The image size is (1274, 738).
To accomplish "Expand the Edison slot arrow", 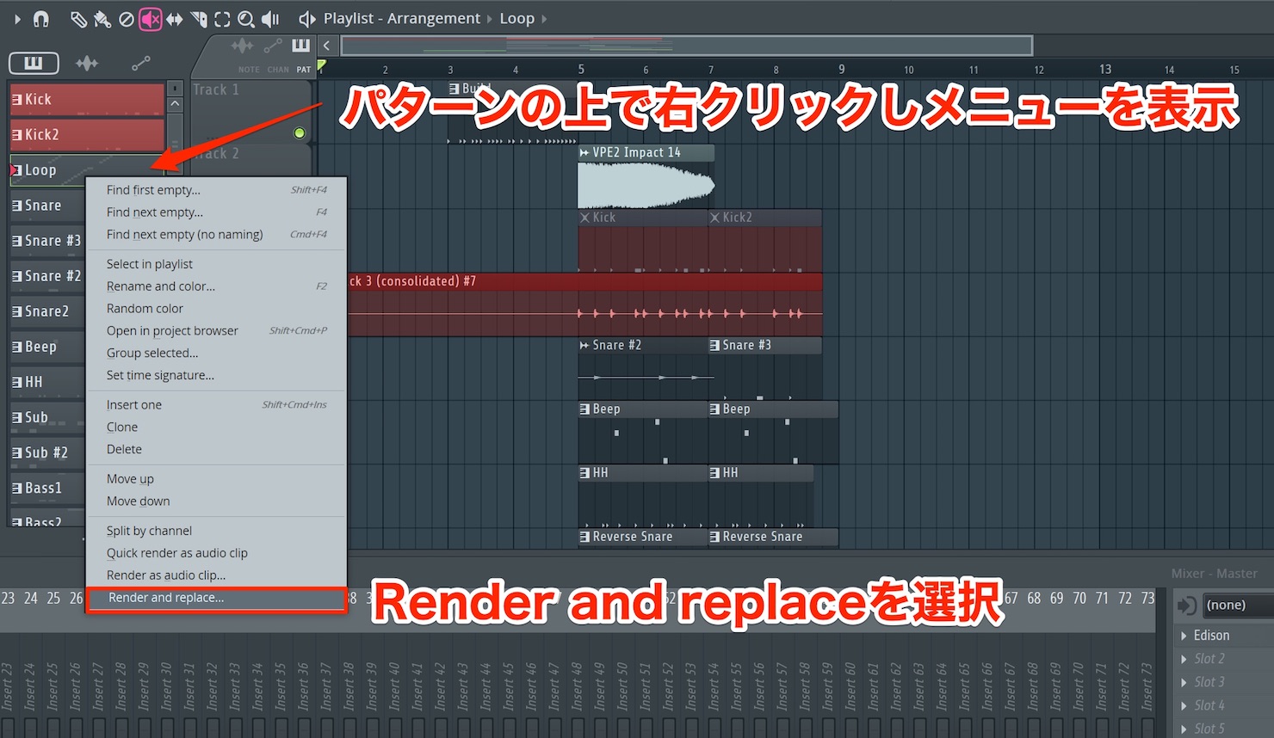I will click(1184, 636).
